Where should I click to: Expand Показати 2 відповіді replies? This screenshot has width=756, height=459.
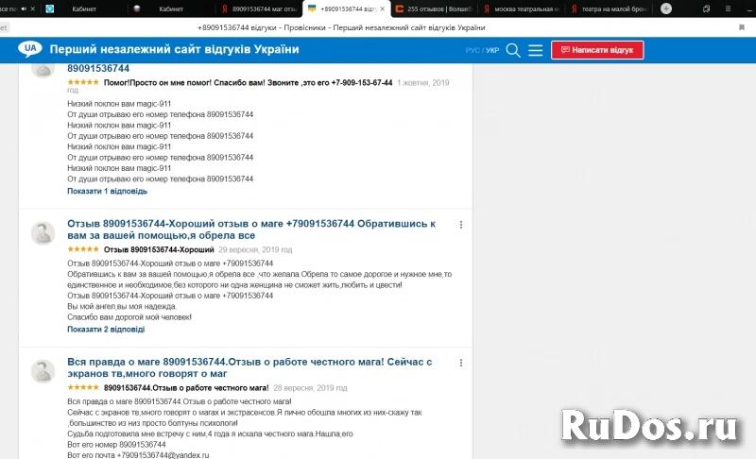pyautogui.click(x=106, y=330)
